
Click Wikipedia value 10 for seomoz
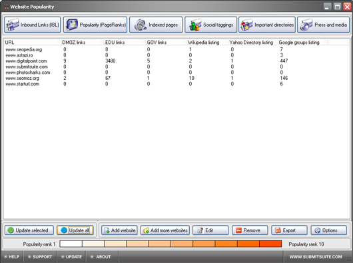192,78
